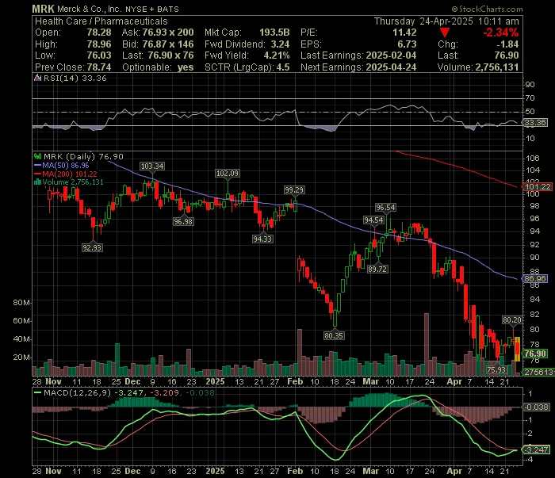Click the Prev Close value 78.74

[99, 67]
